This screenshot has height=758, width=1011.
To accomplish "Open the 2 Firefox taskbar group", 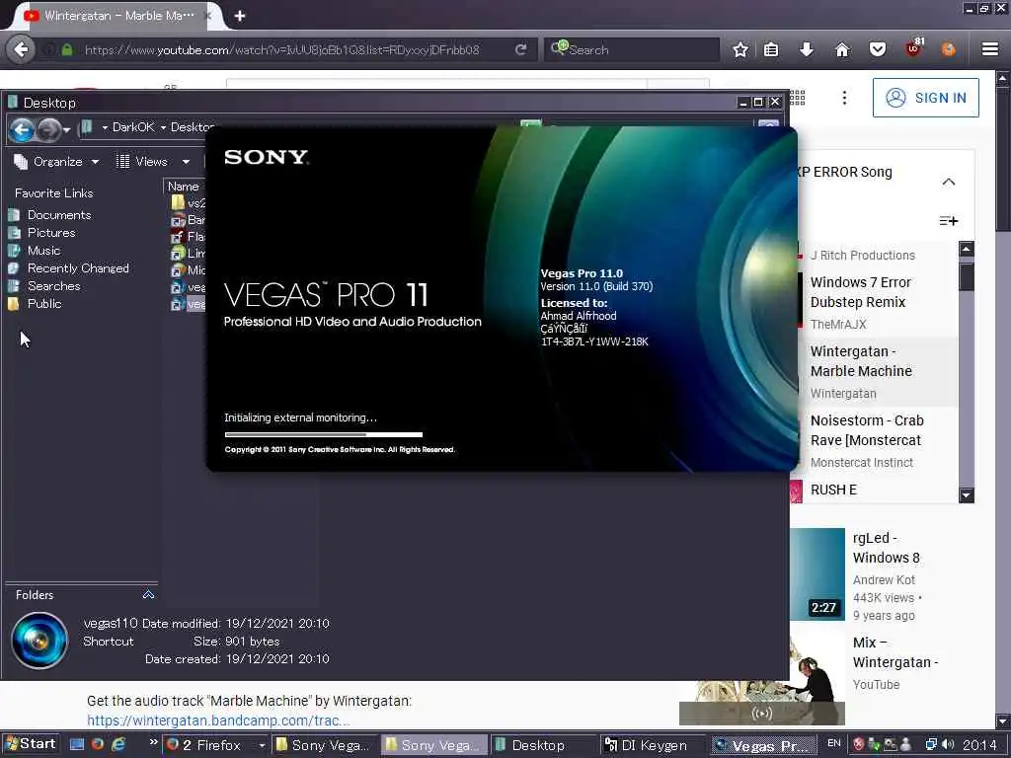I will [214, 745].
